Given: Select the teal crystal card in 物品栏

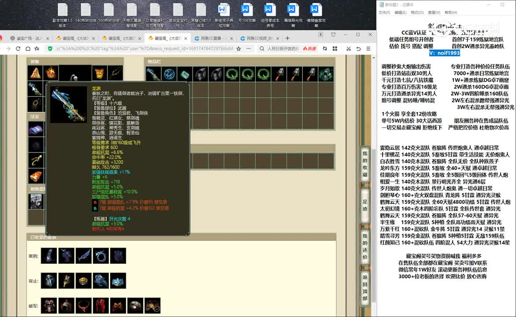Looking at the screenshot, I should [185, 74].
